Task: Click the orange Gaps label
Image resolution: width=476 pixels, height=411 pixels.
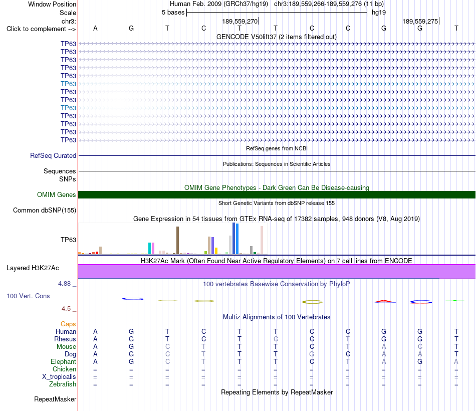Action: click(x=68, y=324)
